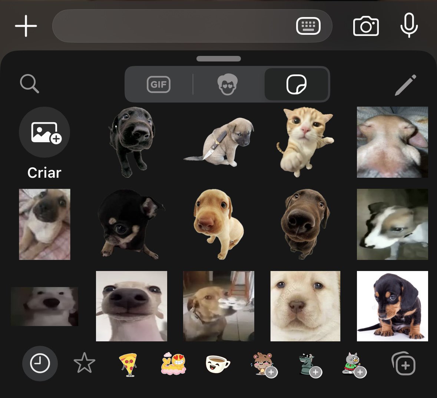437x398 pixels.
Task: Send black chihuahua upside-down sticker
Action: point(132,224)
